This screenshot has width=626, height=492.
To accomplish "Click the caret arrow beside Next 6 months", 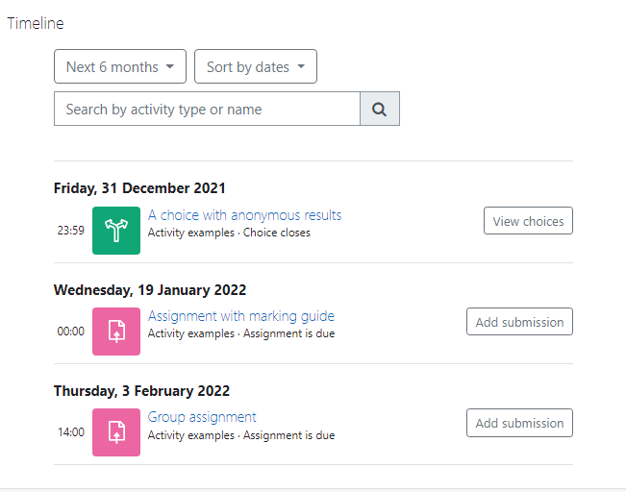I will coord(170,66).
